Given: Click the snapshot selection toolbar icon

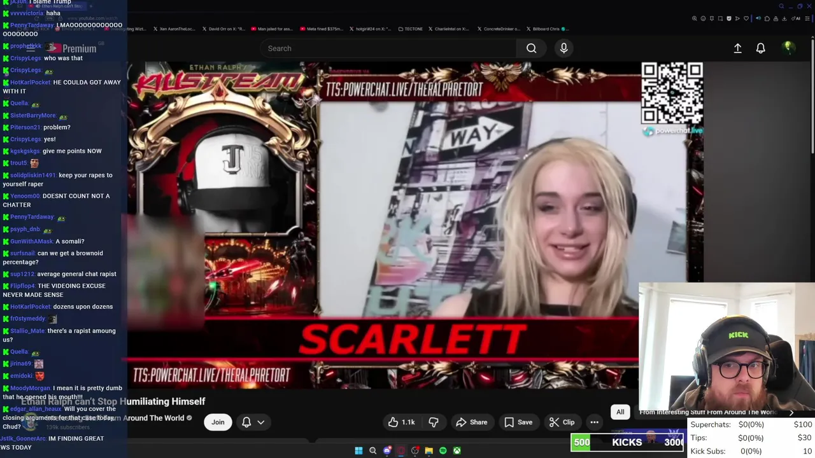Looking at the screenshot, I should (x=720, y=18).
